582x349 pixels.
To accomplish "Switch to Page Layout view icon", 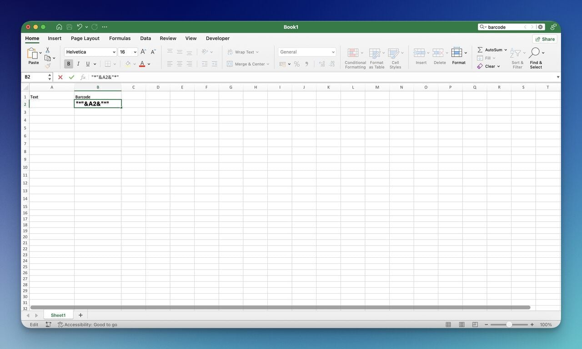I will [462, 324].
